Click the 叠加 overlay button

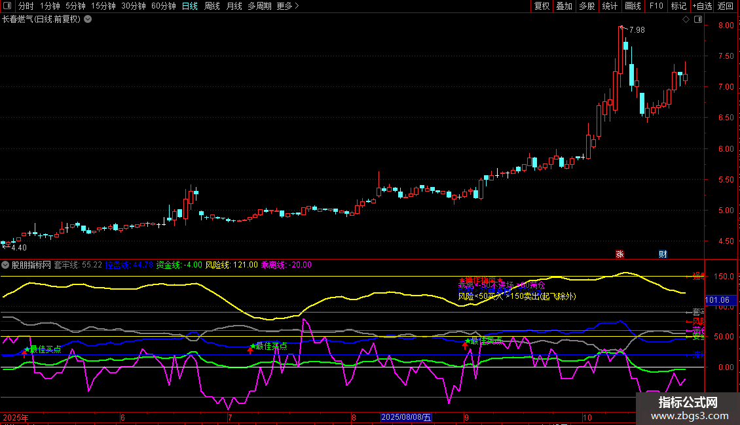tap(564, 7)
